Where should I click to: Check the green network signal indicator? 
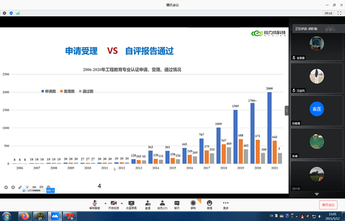pyautogui.click(x=18, y=13)
